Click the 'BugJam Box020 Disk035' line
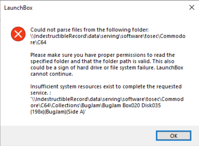Image resolution: width=199 pixels, height=146 pixels. (x=96, y=105)
